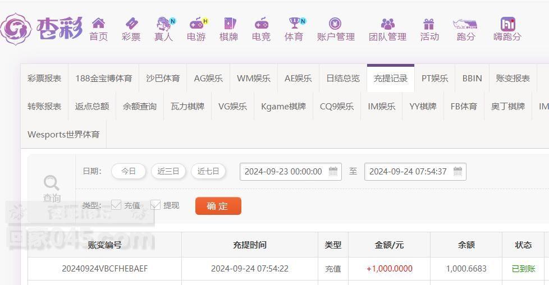Screen dimensions: 549x285
Task: Open the 跑分 icon
Action: (x=465, y=23)
